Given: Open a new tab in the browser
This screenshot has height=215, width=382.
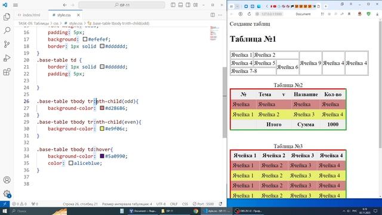Looking at the screenshot, I should pyautogui.click(x=325, y=7).
